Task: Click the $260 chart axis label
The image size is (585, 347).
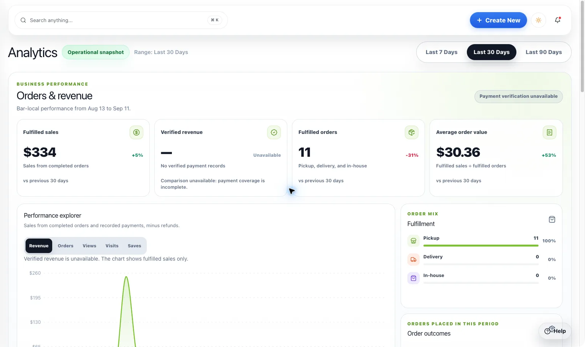Action: 35,273
